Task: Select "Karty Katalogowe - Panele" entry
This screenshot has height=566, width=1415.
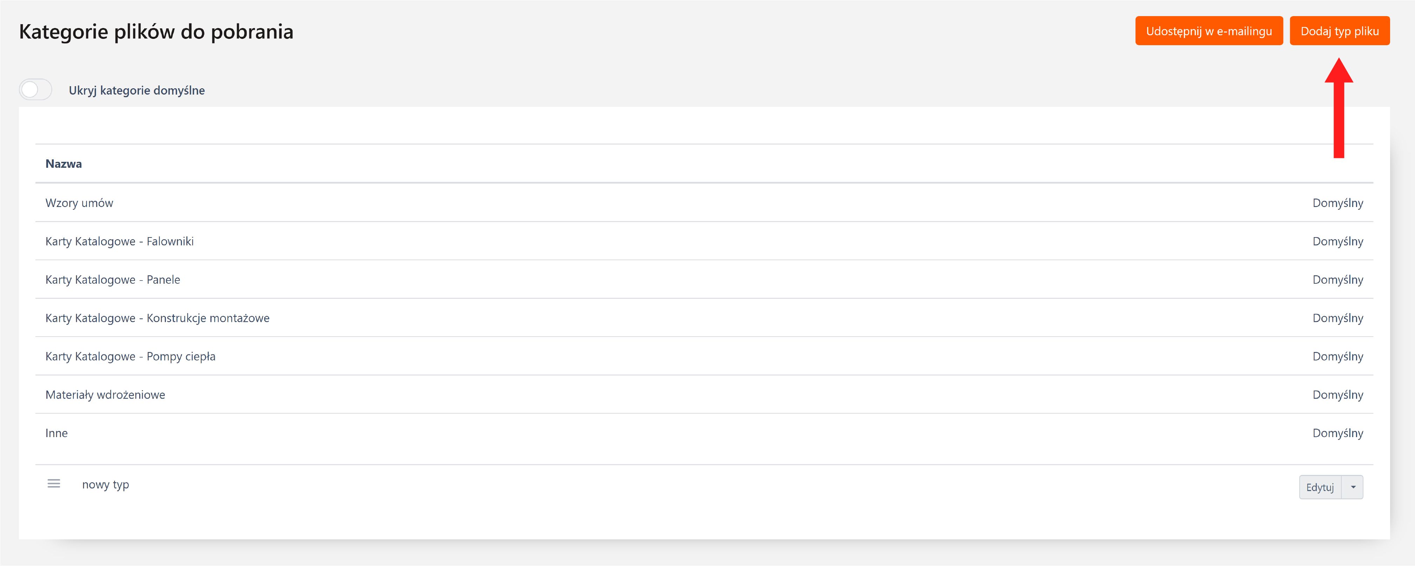Action: point(113,280)
